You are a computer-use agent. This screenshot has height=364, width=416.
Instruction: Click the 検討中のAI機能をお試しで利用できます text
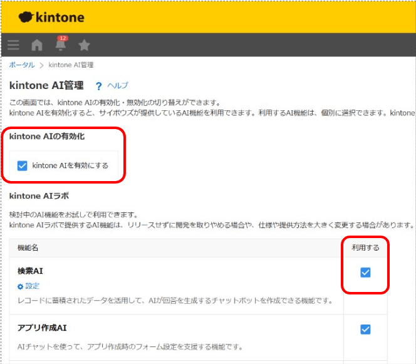74,214
